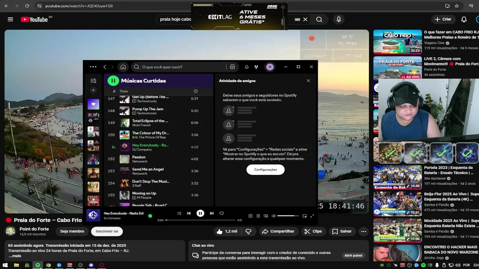Open artist link Nicki French
The height and width of the screenshot is (269, 479).
pyautogui.click(x=141, y=125)
